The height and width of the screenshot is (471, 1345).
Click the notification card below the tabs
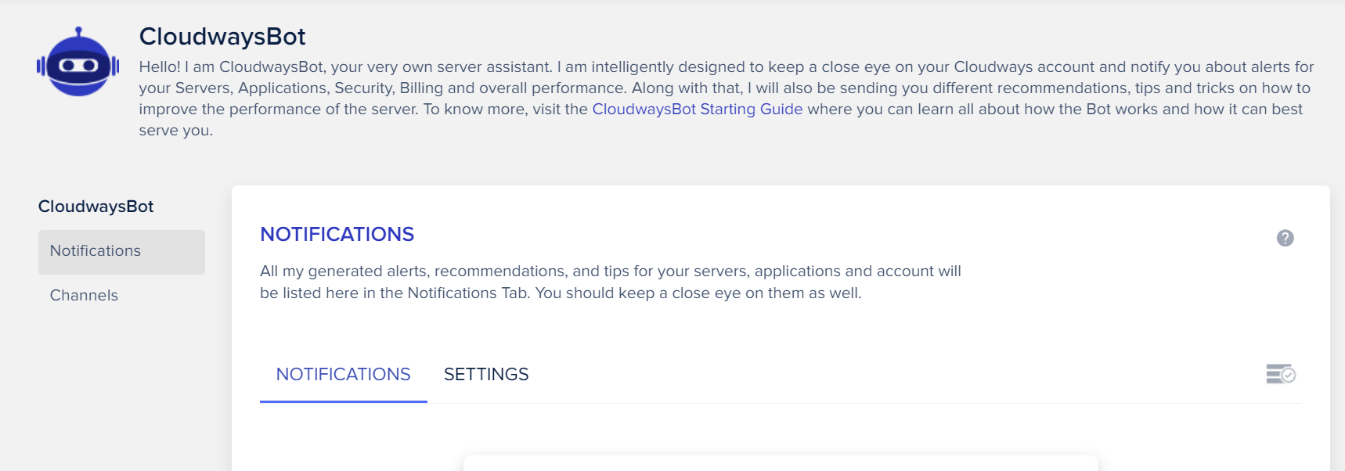(x=781, y=463)
